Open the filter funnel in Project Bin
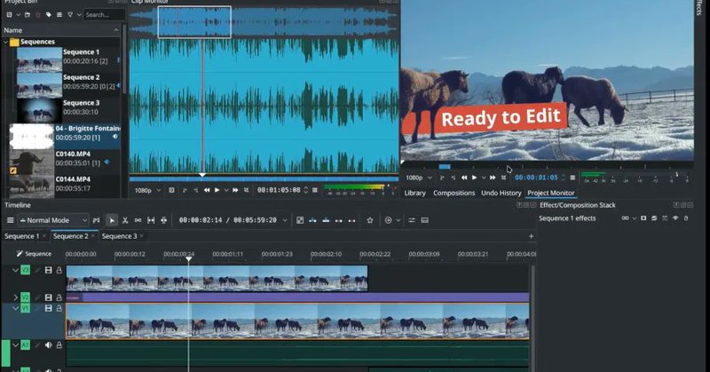This screenshot has height=372, width=710. point(70,15)
